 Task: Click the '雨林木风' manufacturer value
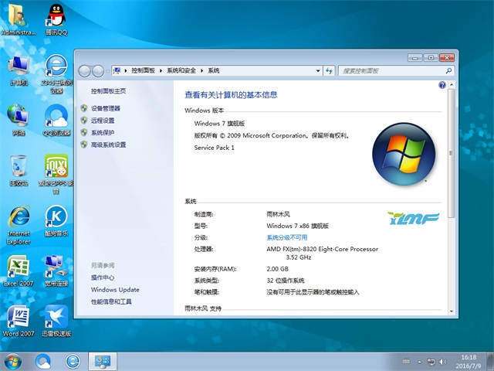[278, 214]
